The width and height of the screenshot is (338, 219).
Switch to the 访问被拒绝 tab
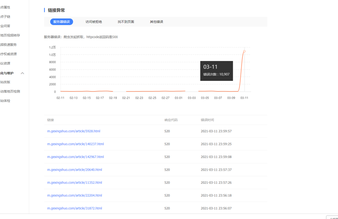point(93,22)
